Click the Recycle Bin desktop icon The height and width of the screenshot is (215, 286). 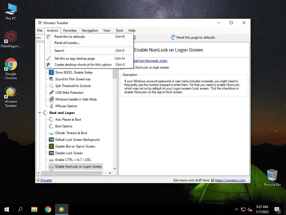tap(272, 175)
